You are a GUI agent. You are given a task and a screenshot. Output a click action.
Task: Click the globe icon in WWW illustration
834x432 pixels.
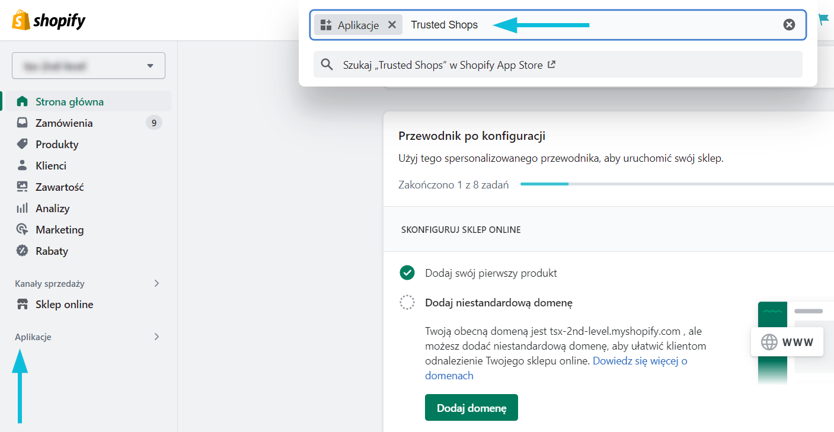[x=769, y=342]
